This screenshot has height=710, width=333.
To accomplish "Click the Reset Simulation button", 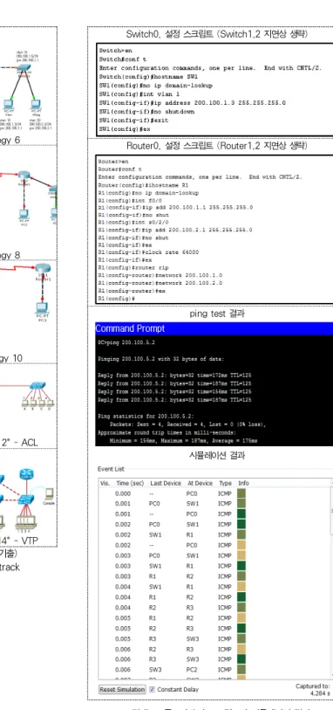I will tap(122, 689).
